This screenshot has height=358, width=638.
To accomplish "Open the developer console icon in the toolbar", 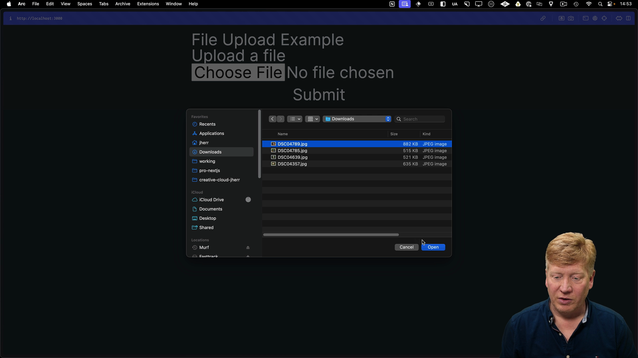I will (585, 19).
